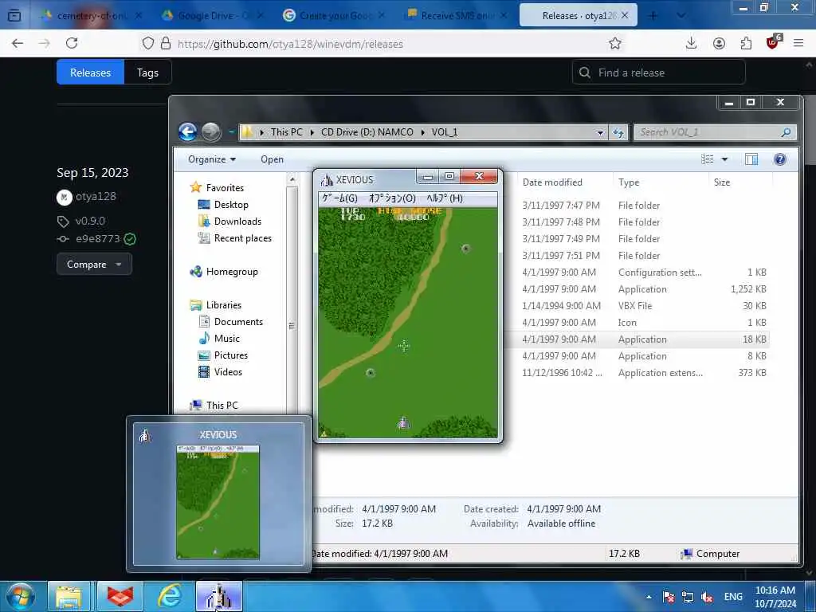Image resolution: width=816 pixels, height=612 pixels.
Task: Open the ゲーム(G) game menu in Xevious
Action: coord(339,198)
